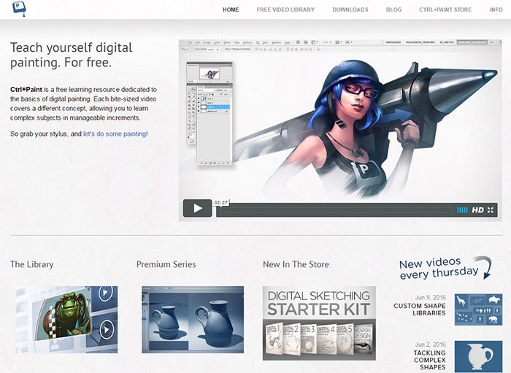Enter fullscreen video mode
The height and width of the screenshot is (373, 511).
[x=491, y=210]
